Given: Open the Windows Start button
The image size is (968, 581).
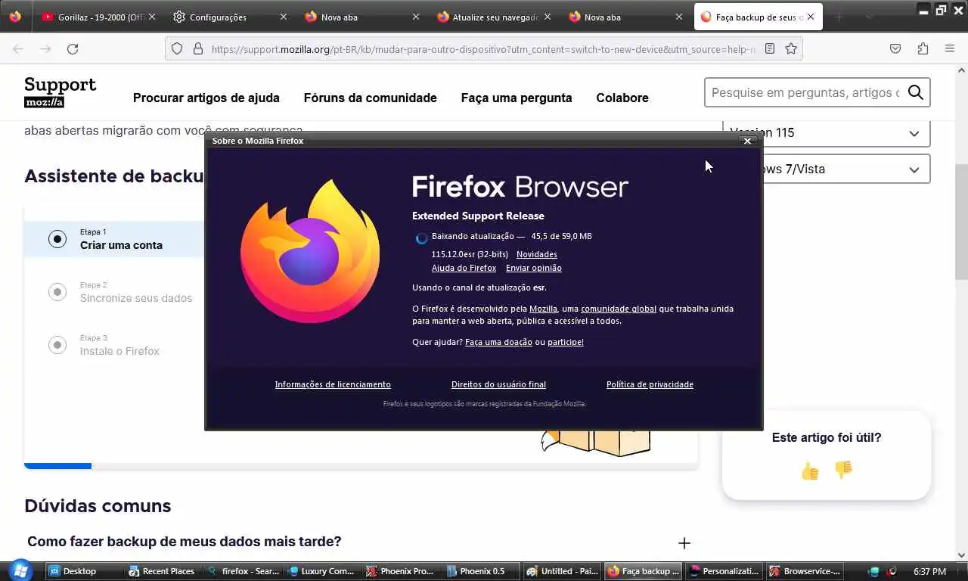Looking at the screenshot, I should tap(20, 570).
